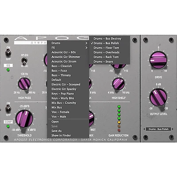
Task: Load the Default preset
Action: tap(68, 80)
